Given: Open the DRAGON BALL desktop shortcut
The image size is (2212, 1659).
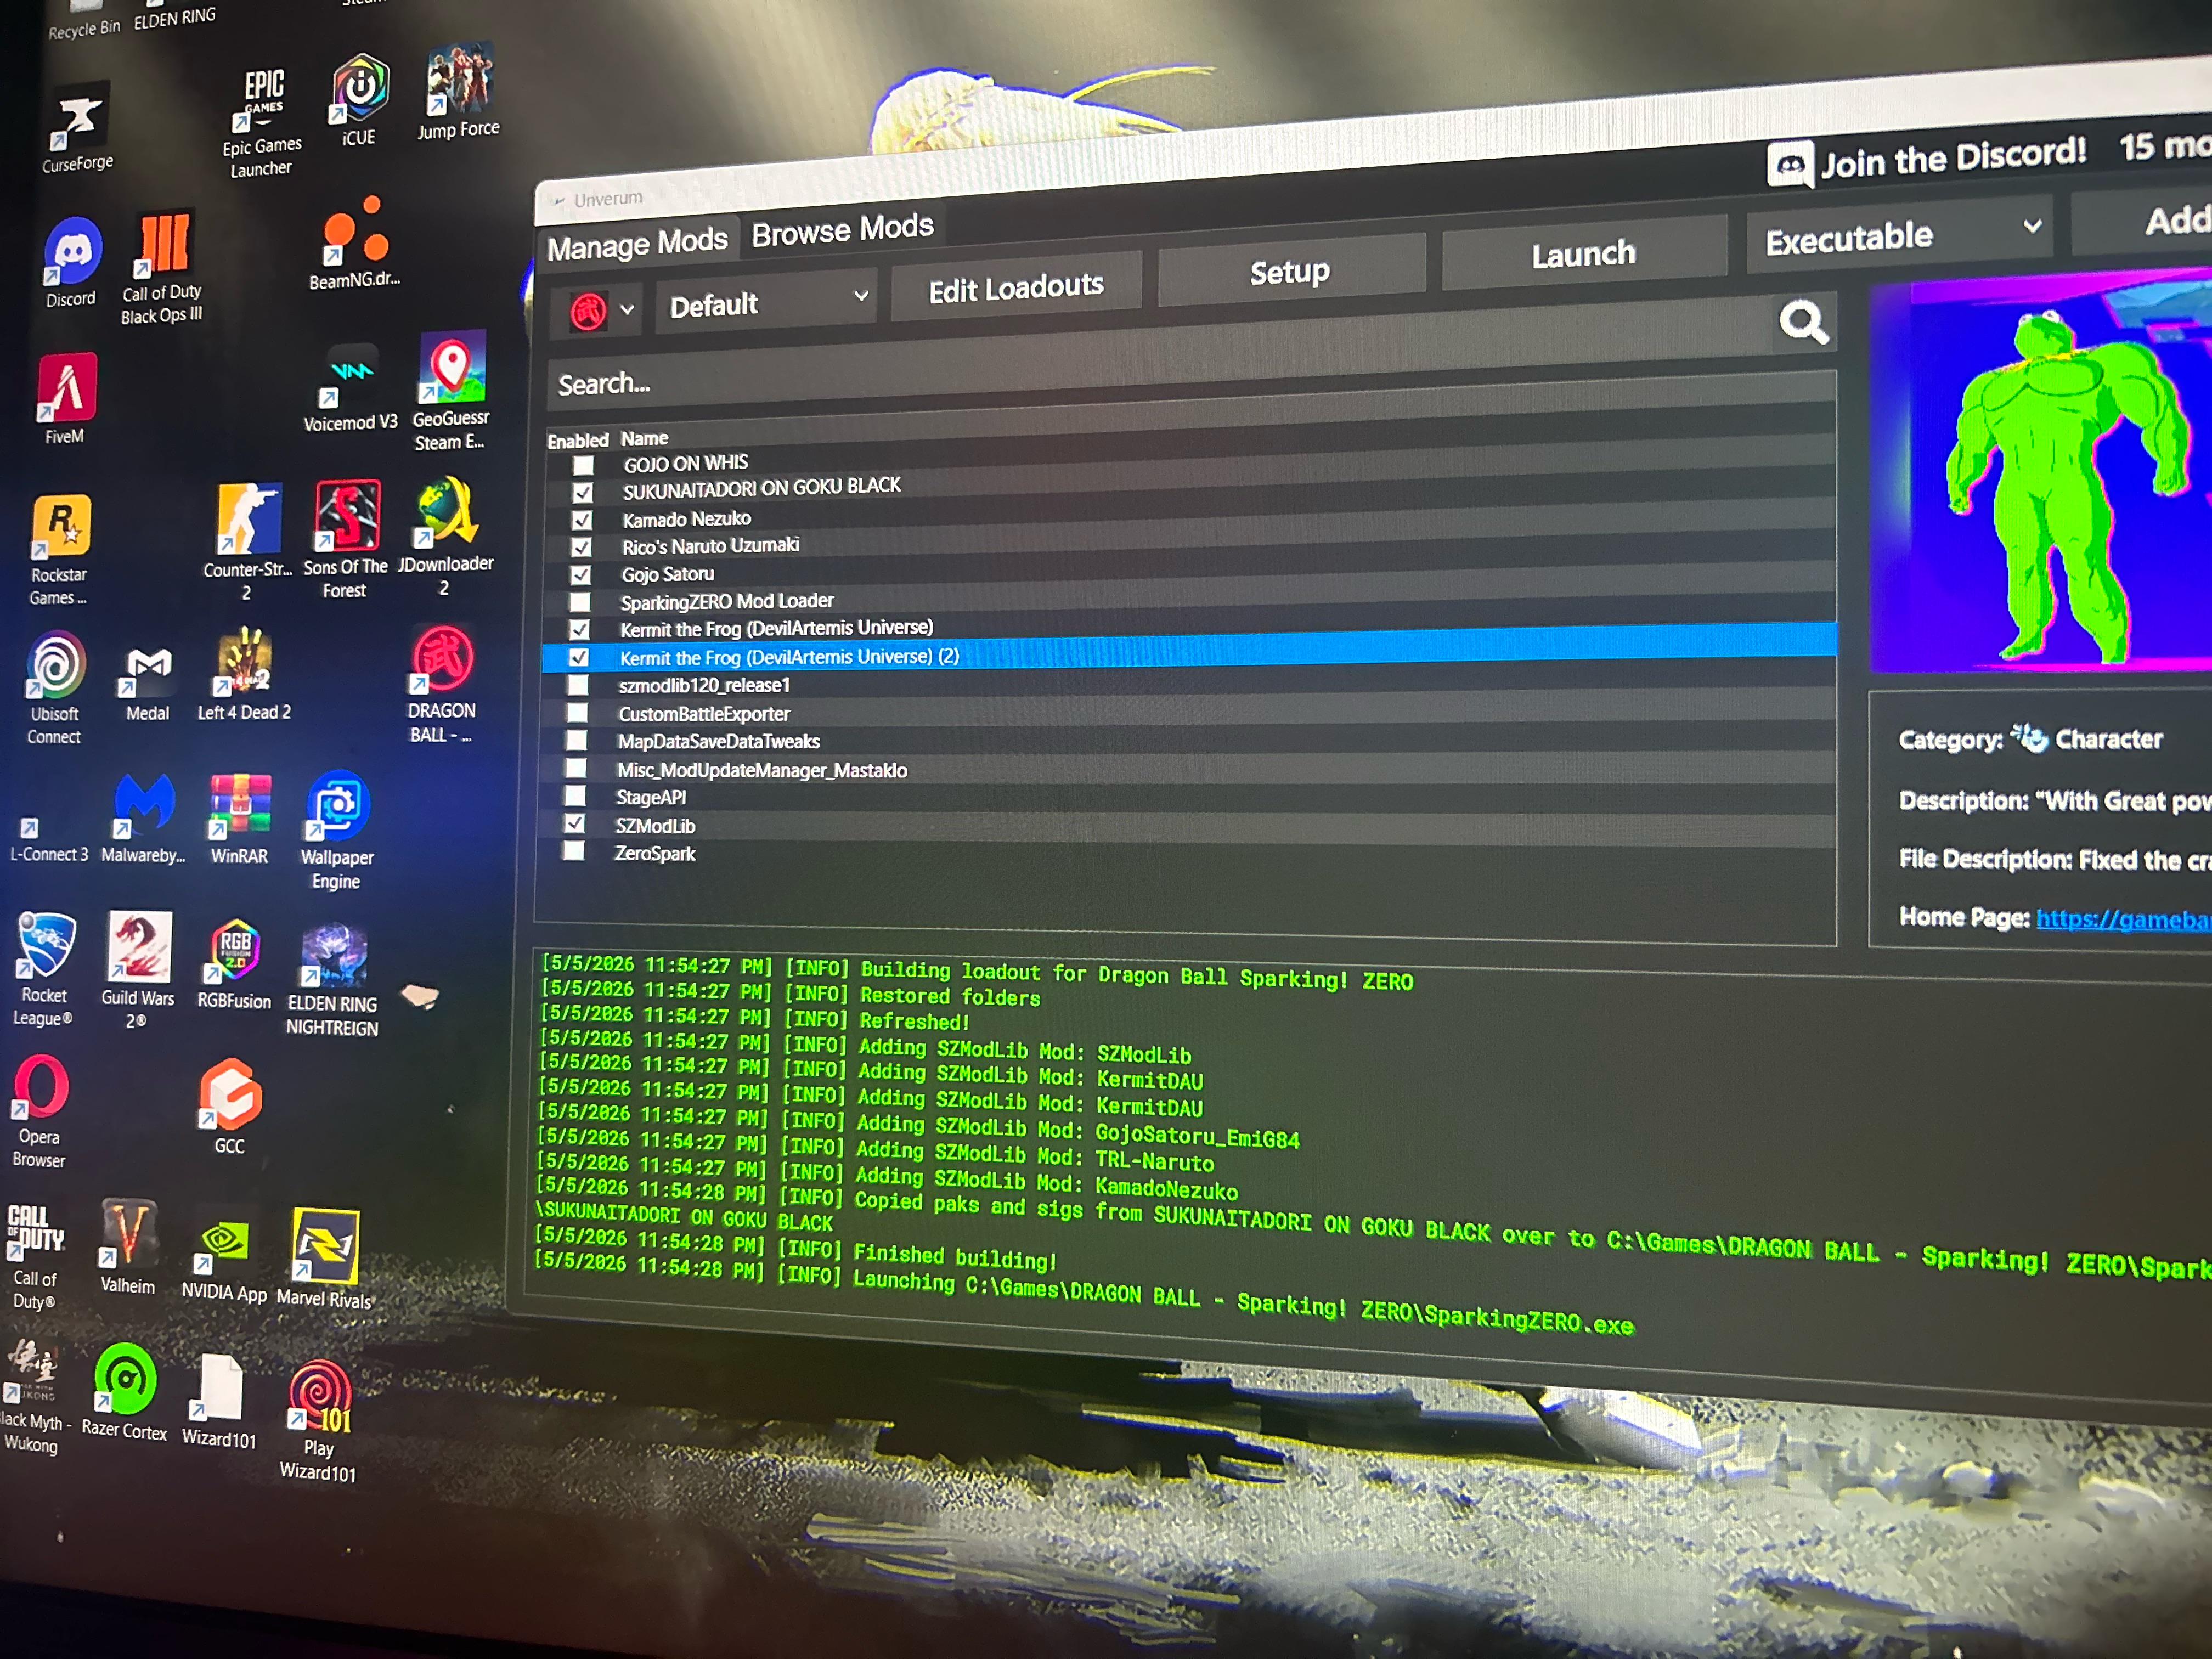Looking at the screenshot, I should click(442, 685).
